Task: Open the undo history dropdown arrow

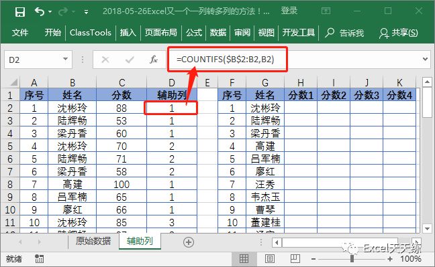Action: coord(50,11)
